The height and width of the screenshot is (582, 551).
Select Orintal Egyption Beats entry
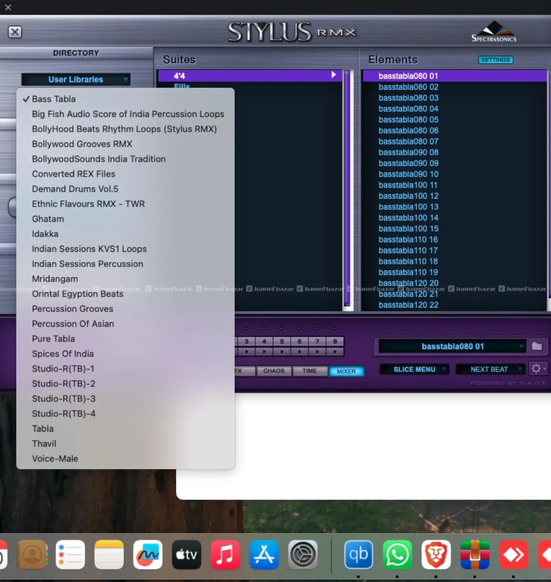point(125,294)
